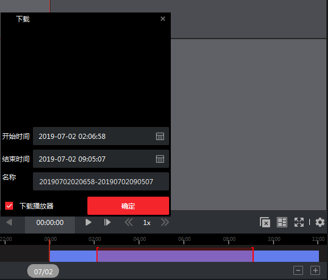Click the play button
This screenshot has width=328, height=280.
(89, 222)
